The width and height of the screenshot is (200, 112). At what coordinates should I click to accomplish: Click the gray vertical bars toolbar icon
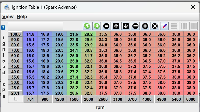184,26
